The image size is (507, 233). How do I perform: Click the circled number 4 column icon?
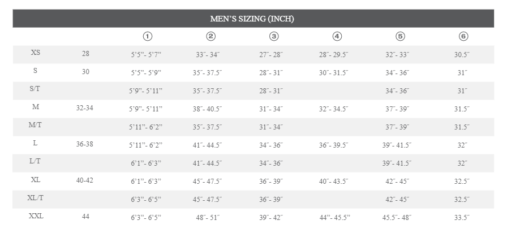point(337,36)
